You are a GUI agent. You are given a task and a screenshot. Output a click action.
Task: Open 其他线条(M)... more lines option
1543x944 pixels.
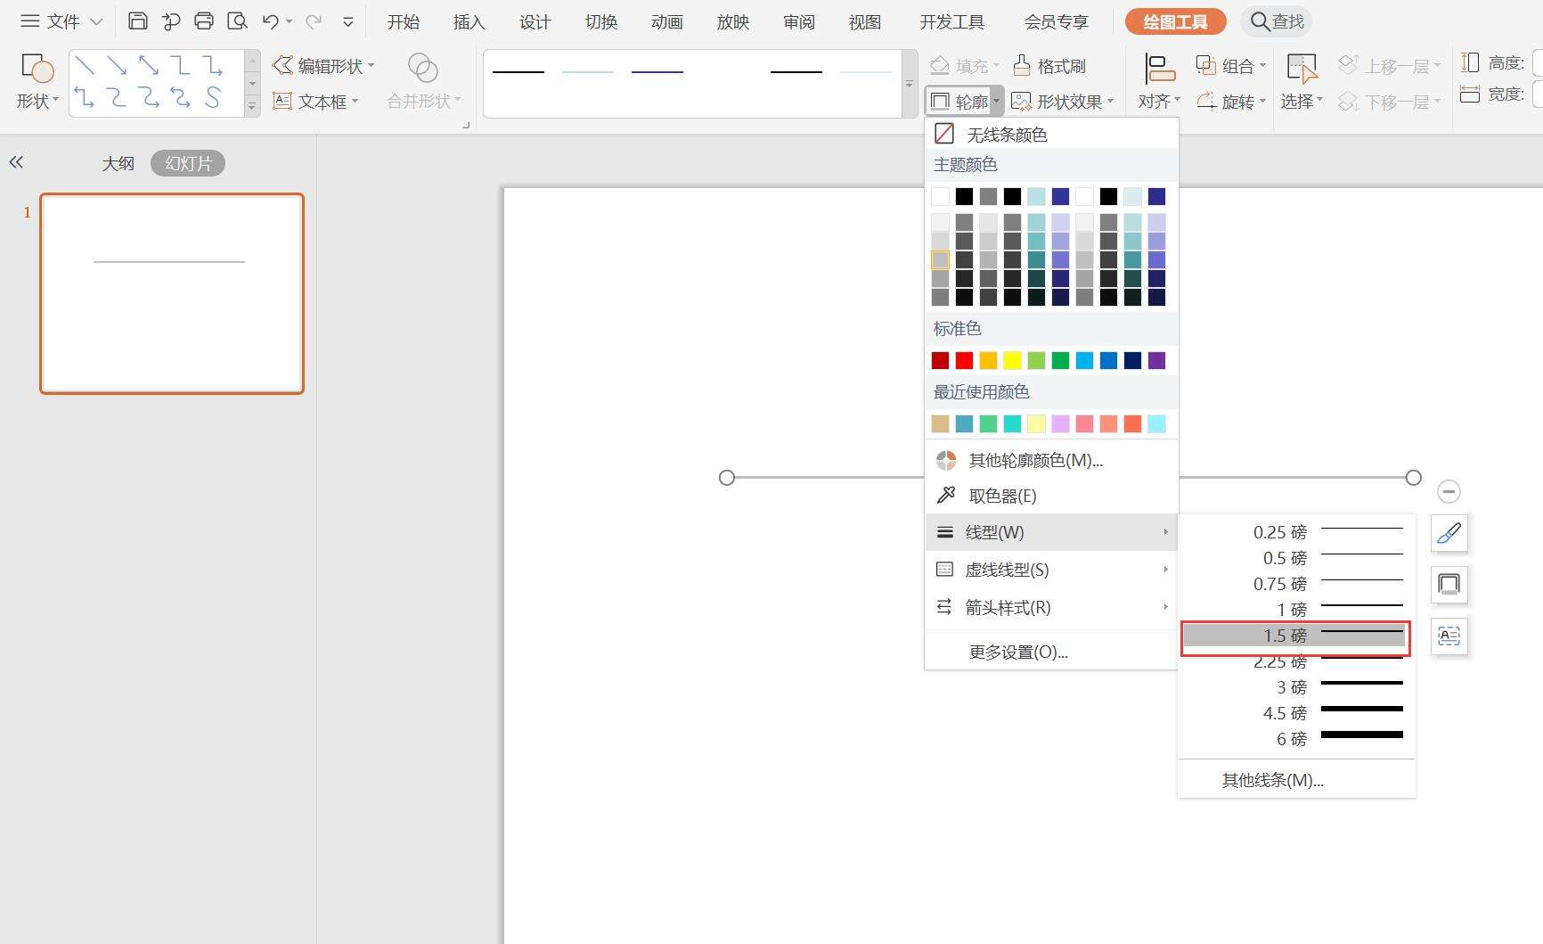coord(1272,780)
